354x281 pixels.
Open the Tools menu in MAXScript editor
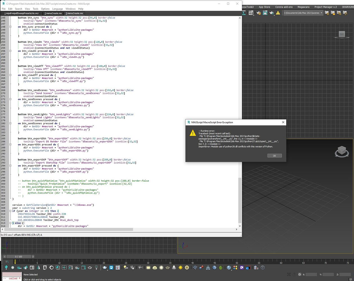(x=35, y=9)
